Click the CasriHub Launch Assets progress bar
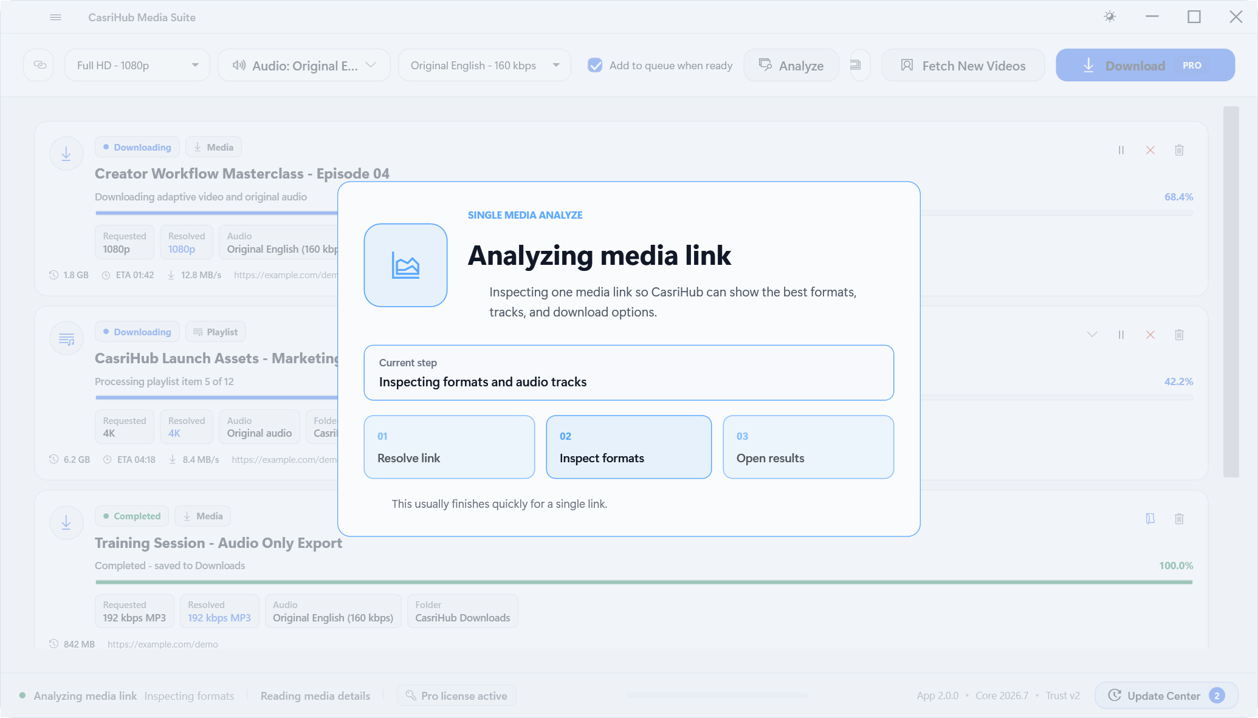The image size is (1258, 718). point(644,398)
